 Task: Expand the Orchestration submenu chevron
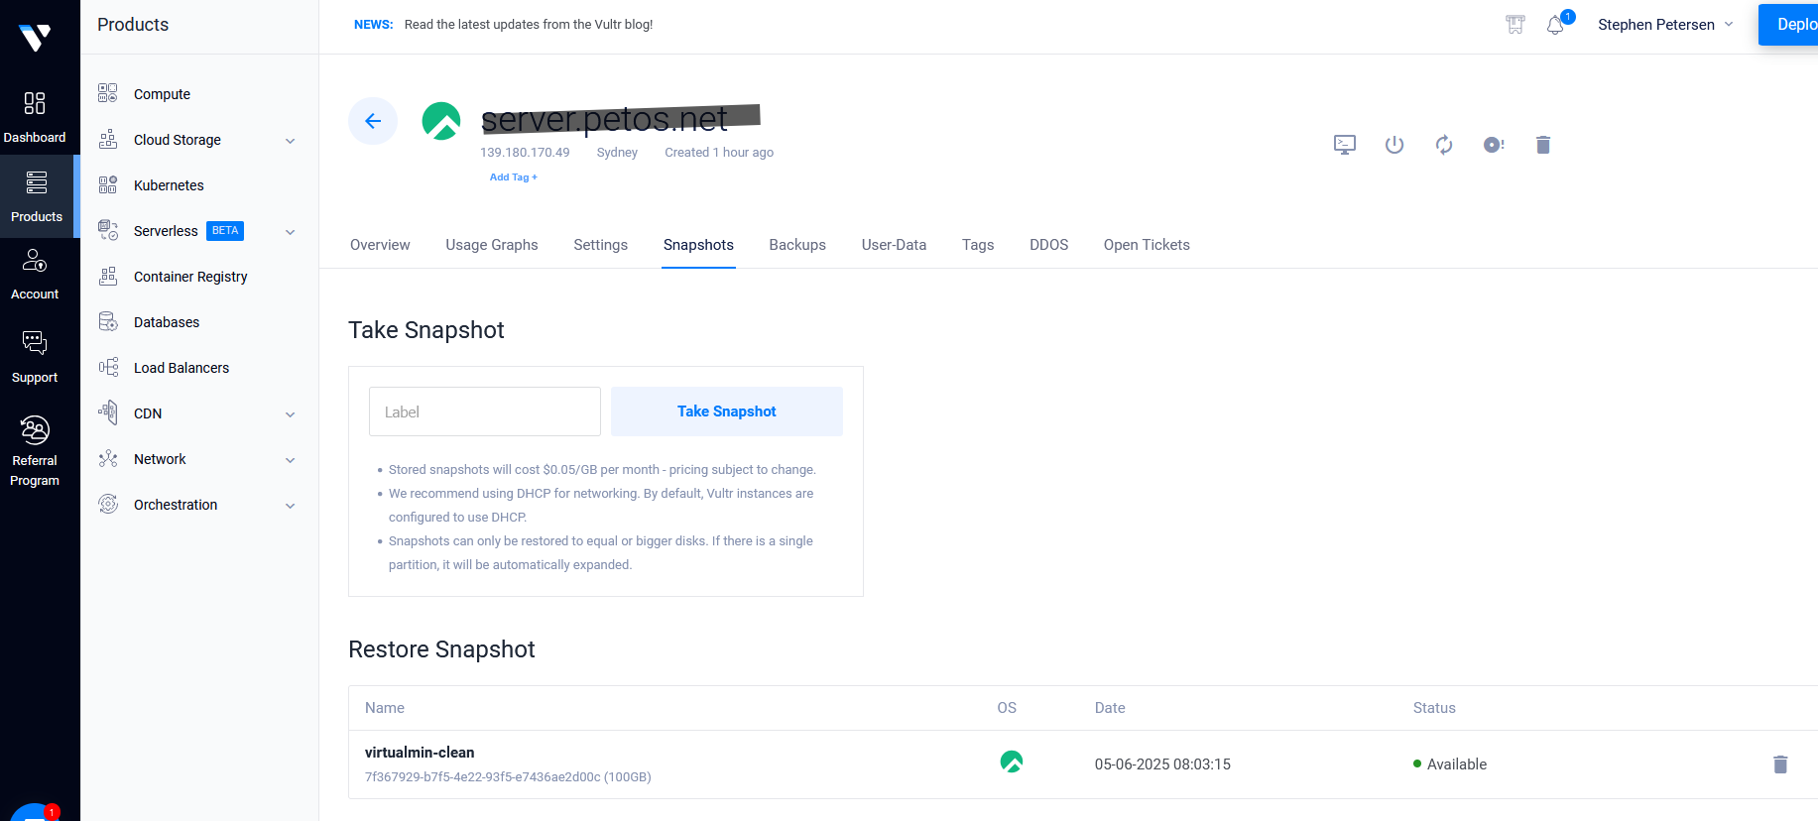coord(291,506)
